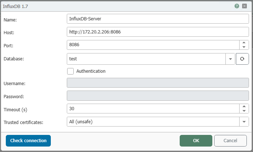Open the green help question mark icon
This screenshot has width=253, height=152.
click(x=237, y=6)
